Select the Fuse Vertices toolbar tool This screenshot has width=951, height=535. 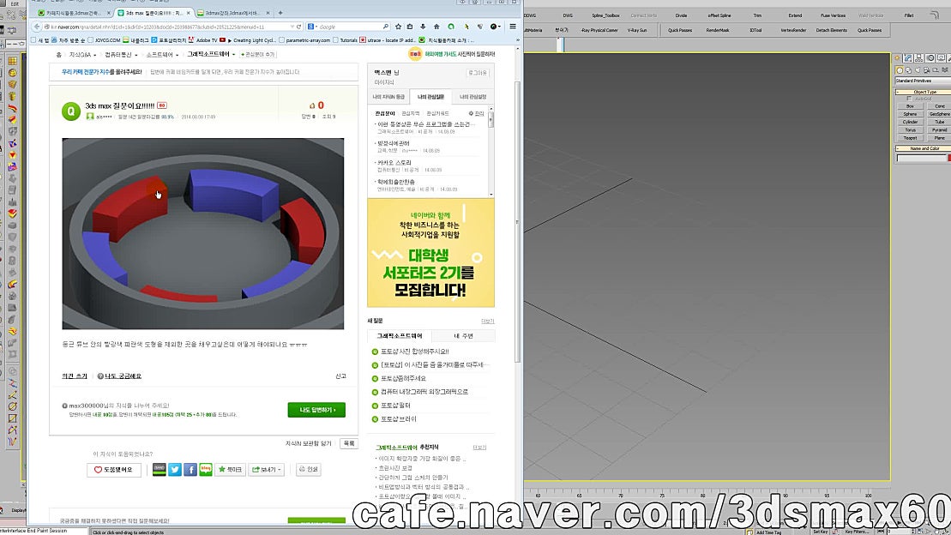coord(833,15)
